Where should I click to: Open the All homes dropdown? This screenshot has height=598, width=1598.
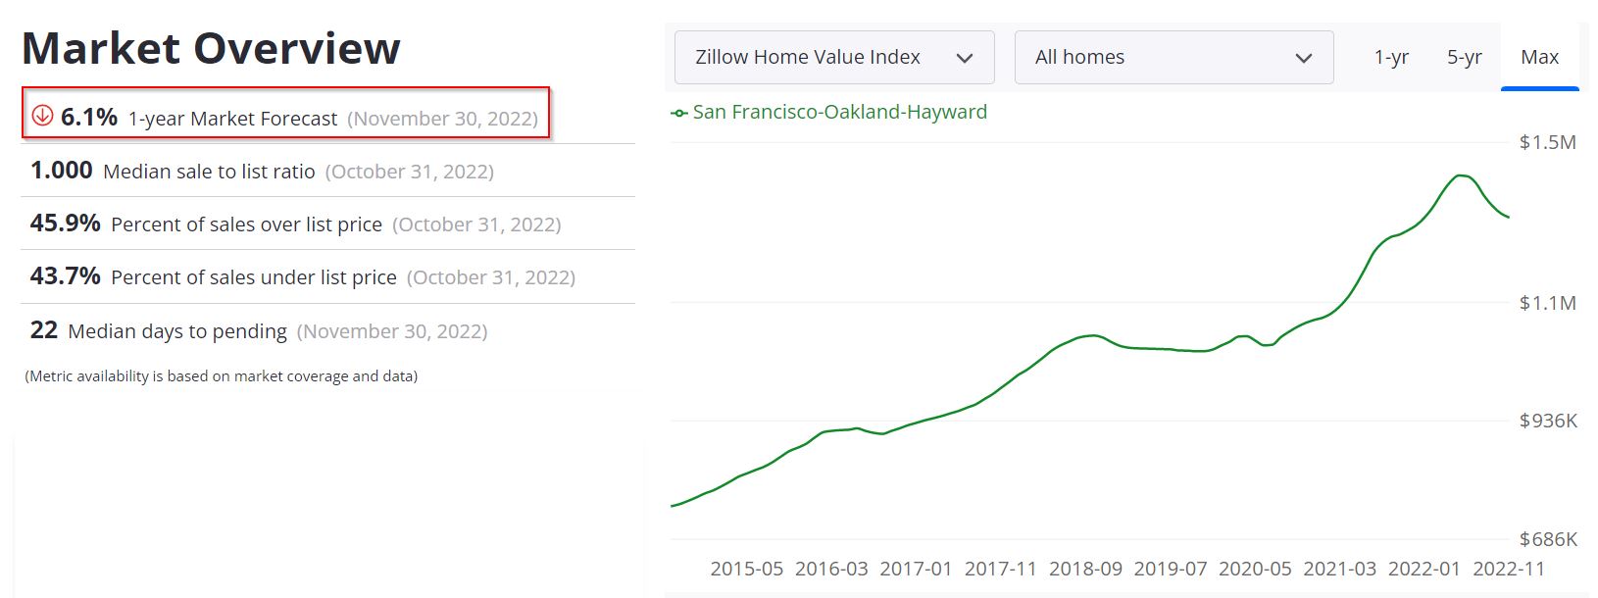(x=1173, y=57)
